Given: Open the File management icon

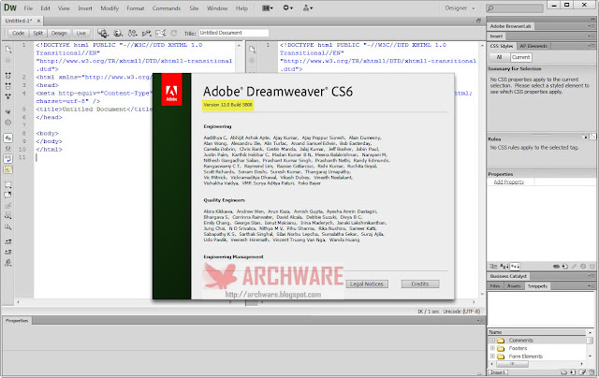Looking at the screenshot, I should (132, 34).
